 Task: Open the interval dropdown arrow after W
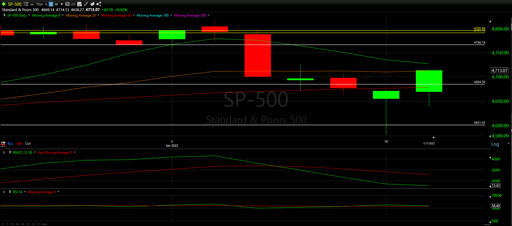pyautogui.click(x=62, y=4)
